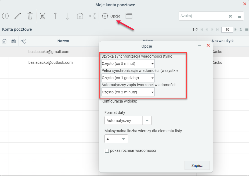Click the hourglass toolbar icon
249x176 pixels.
pos(42,16)
